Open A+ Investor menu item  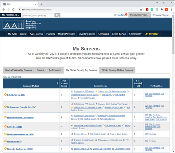point(152,34)
